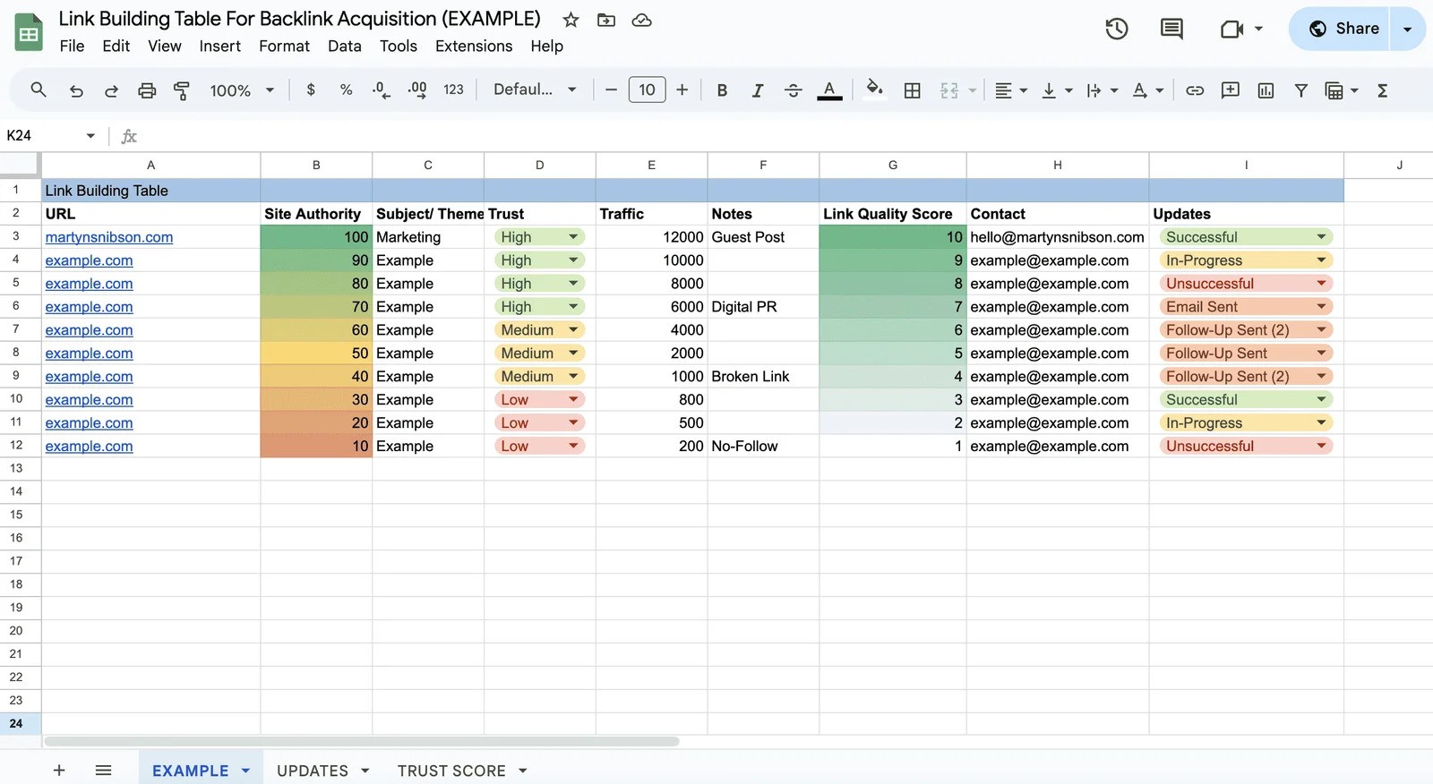This screenshot has height=784, width=1433.
Task: Open the Email Sent status dropdown
Action: click(1320, 307)
